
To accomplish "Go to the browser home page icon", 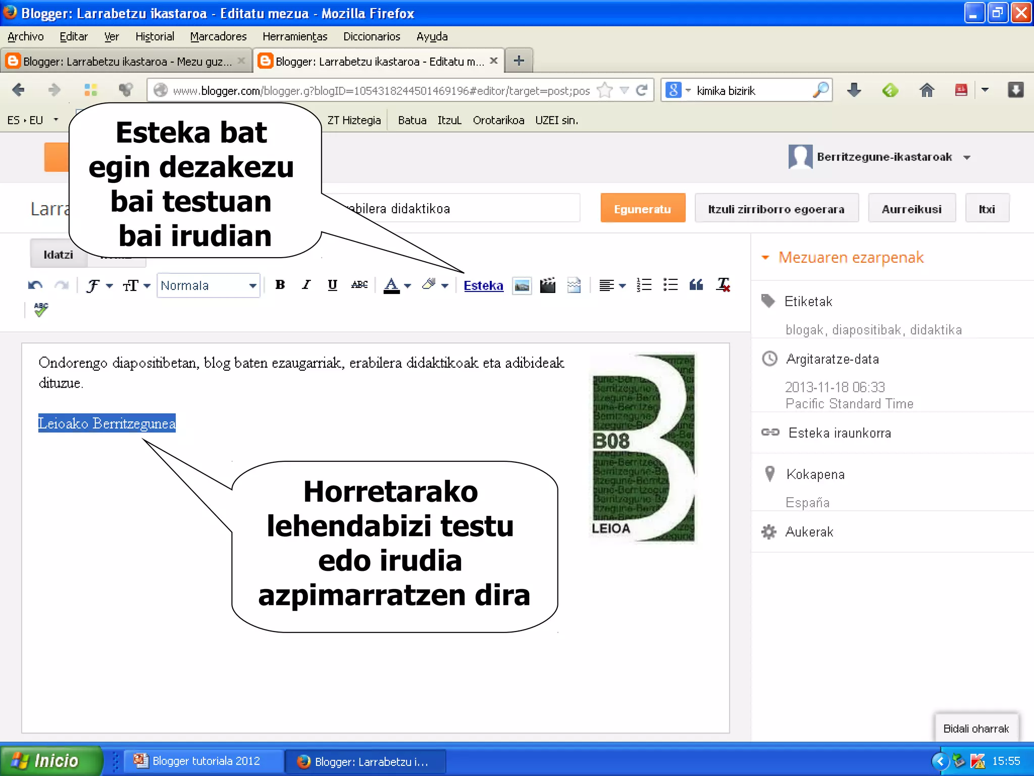I will point(926,90).
